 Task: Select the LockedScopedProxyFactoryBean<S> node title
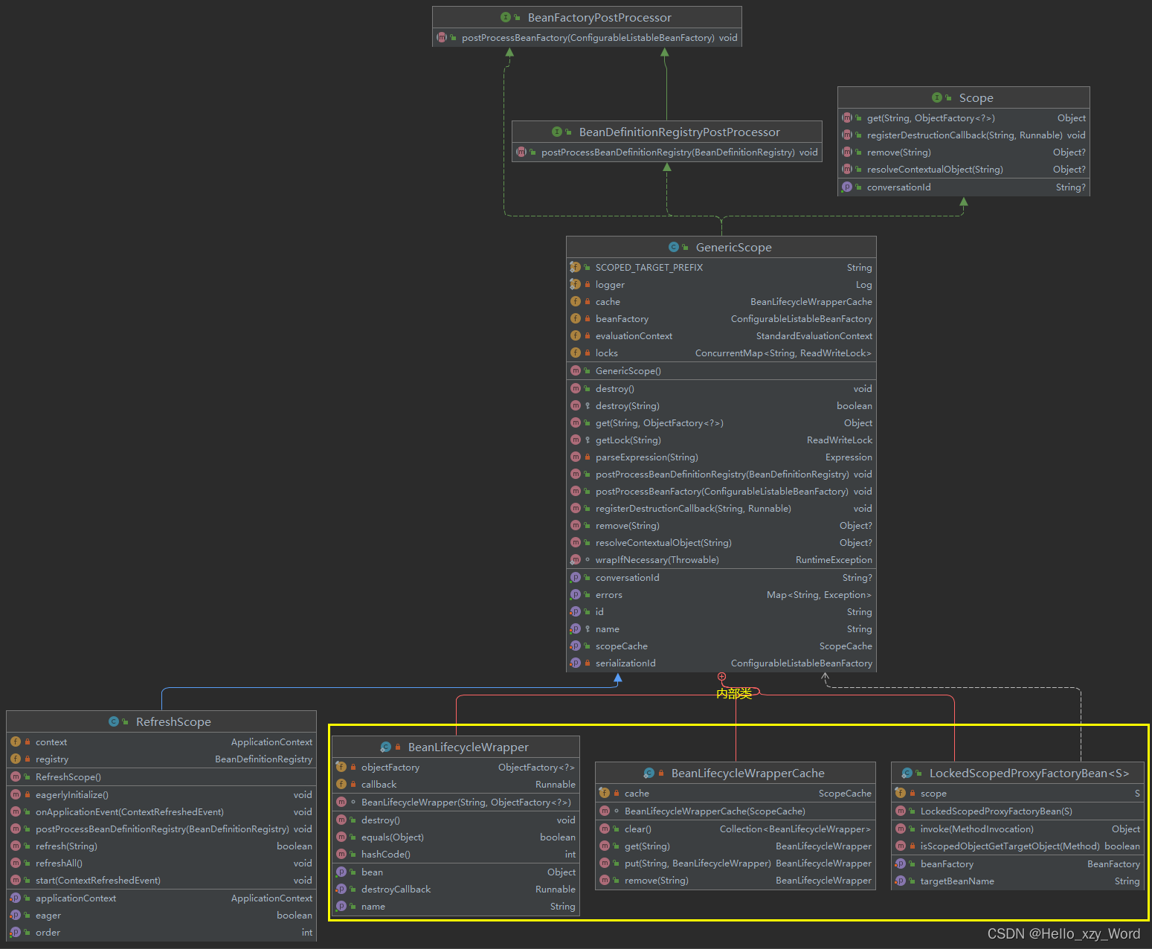[1029, 773]
